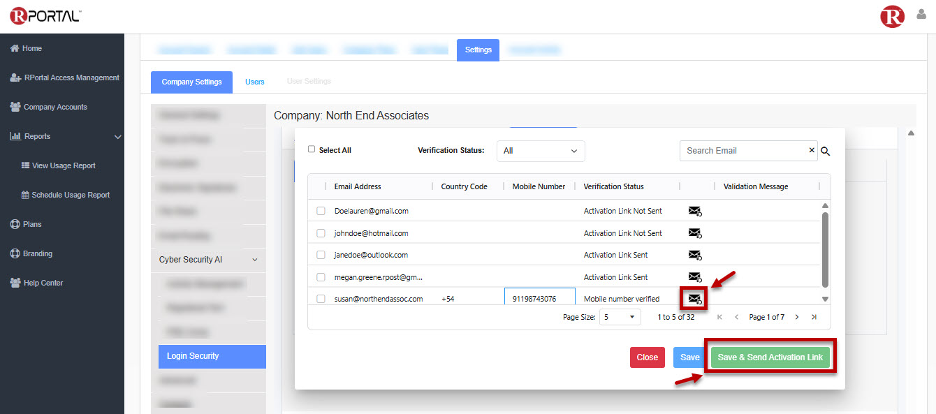Click the red Close button

click(647, 357)
